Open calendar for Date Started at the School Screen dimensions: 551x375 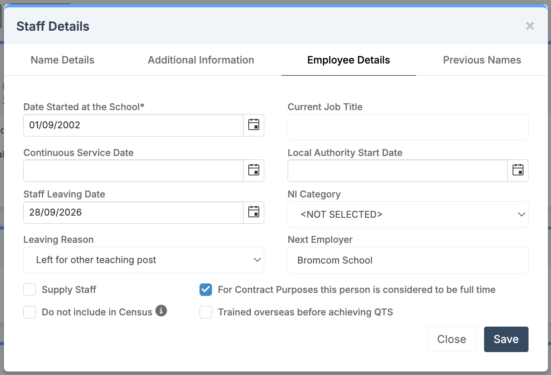[x=253, y=125]
